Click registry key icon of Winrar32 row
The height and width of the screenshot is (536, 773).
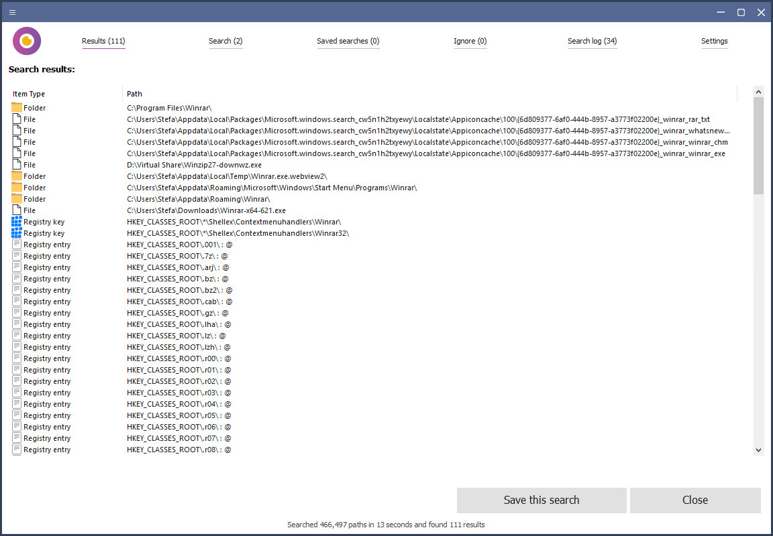coord(17,232)
